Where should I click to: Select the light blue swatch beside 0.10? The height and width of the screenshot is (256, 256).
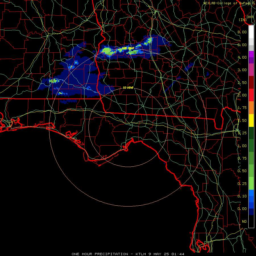tap(251, 193)
